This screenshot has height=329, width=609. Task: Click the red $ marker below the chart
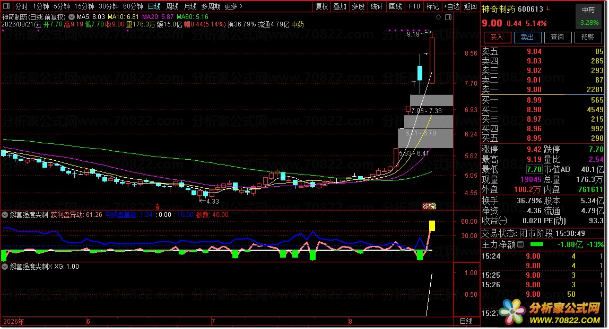[158, 207]
